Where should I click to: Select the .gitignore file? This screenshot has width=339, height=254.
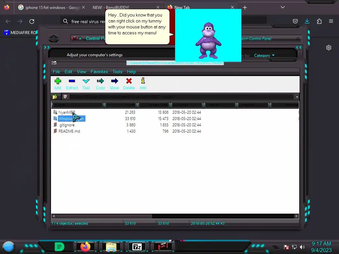66,125
